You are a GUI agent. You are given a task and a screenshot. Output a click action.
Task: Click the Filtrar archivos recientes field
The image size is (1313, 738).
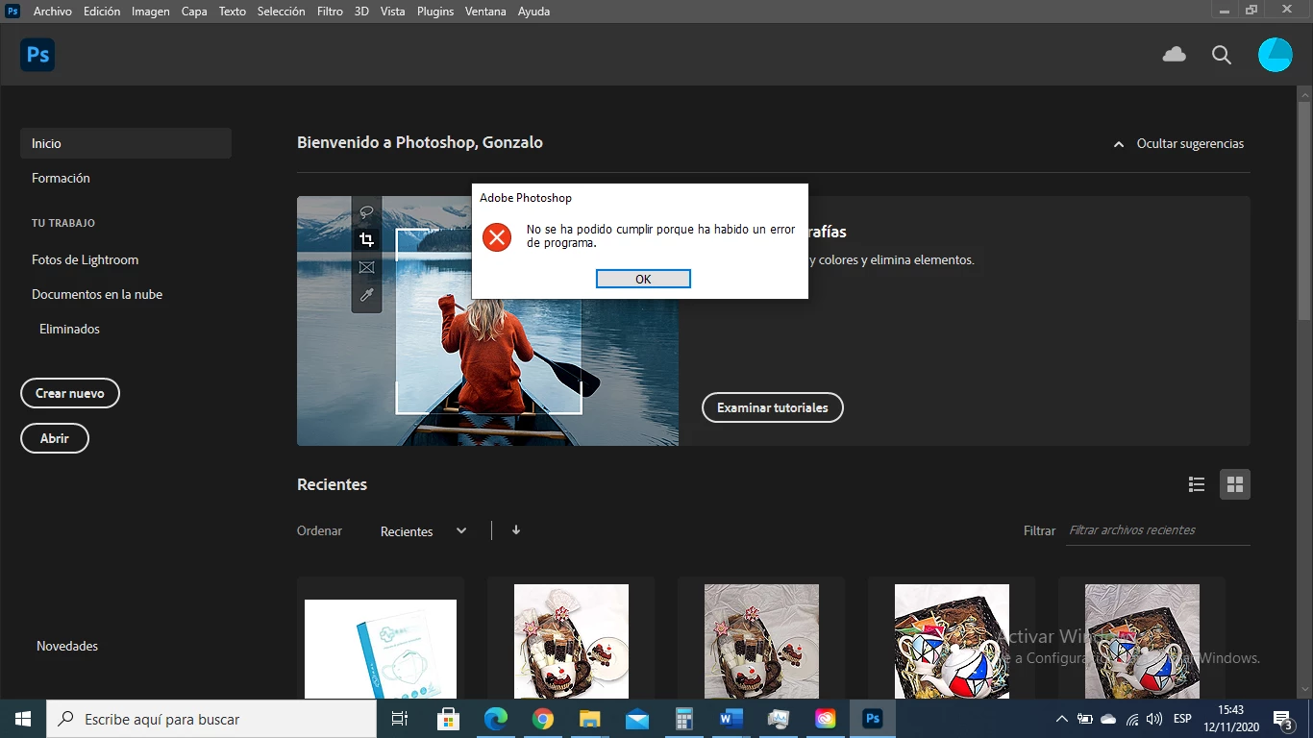click(x=1159, y=530)
